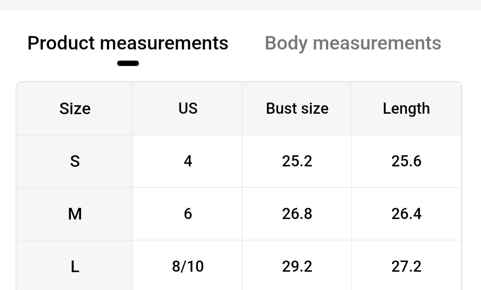
Task: Click the active tab underline indicator
Action: coord(128,63)
